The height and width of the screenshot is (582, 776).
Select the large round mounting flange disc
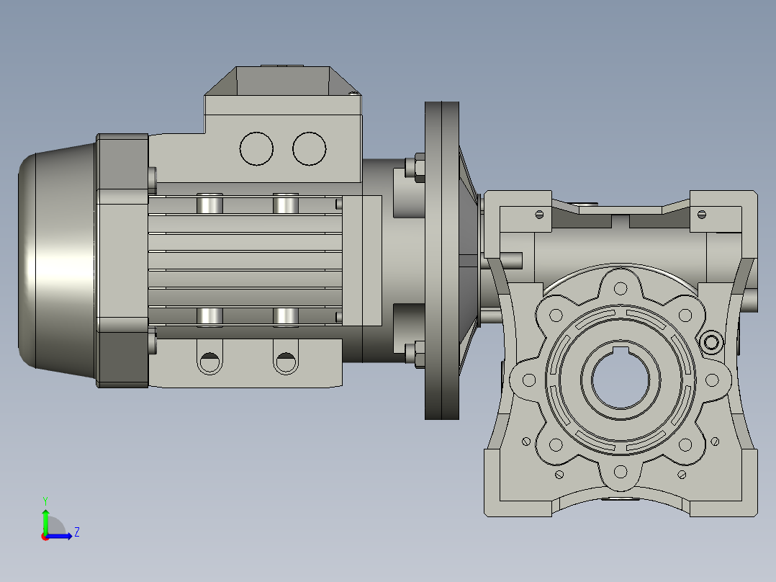click(442, 261)
